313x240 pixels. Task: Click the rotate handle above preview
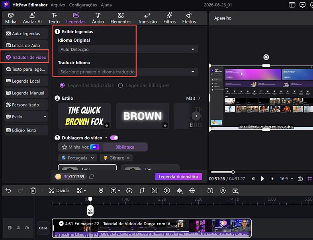[x=266, y=57]
